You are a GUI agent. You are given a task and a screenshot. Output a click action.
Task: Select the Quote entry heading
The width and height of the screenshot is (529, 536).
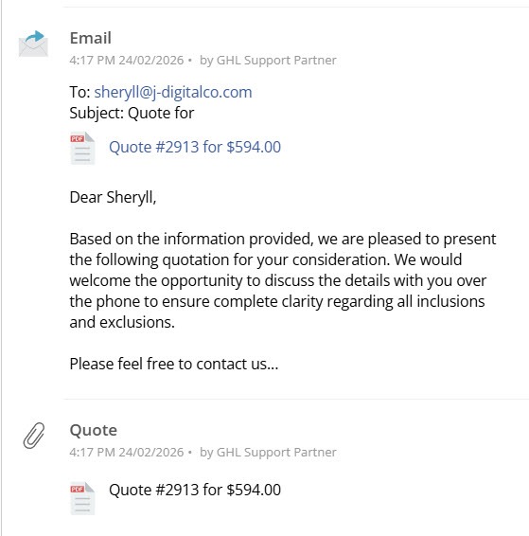94,430
